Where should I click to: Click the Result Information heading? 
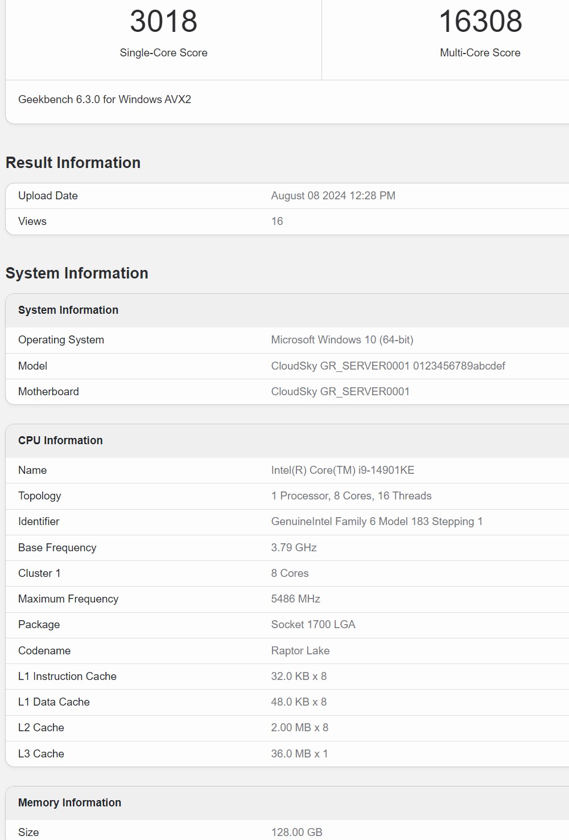pos(73,163)
